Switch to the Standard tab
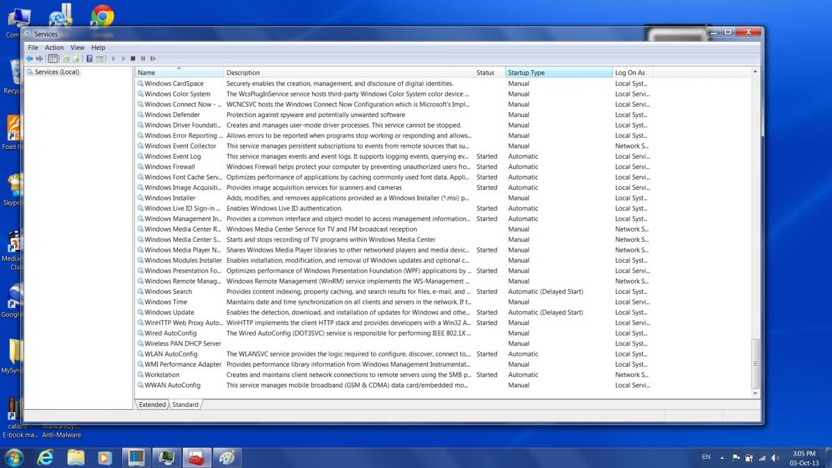The width and height of the screenshot is (832, 468). click(x=185, y=404)
